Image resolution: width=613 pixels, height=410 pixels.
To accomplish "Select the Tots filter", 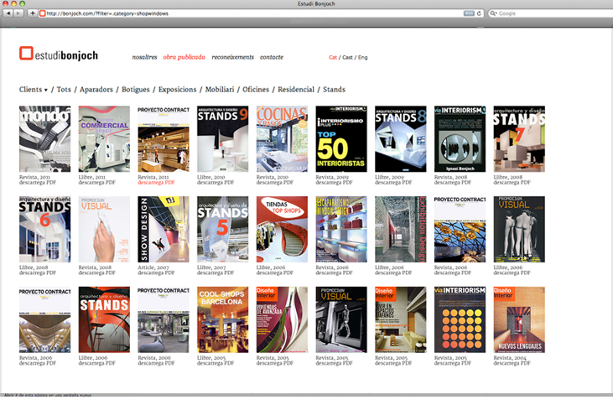I will tap(64, 90).
